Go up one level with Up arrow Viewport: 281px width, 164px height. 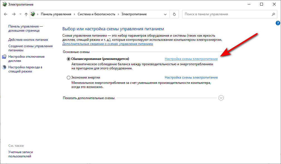point(26,14)
